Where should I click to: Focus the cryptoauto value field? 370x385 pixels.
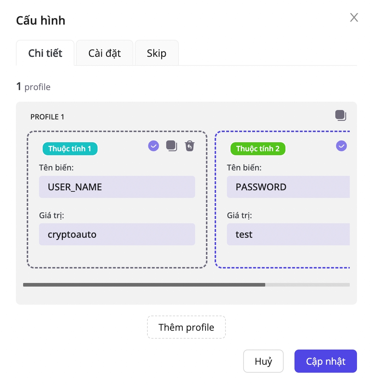pos(117,234)
